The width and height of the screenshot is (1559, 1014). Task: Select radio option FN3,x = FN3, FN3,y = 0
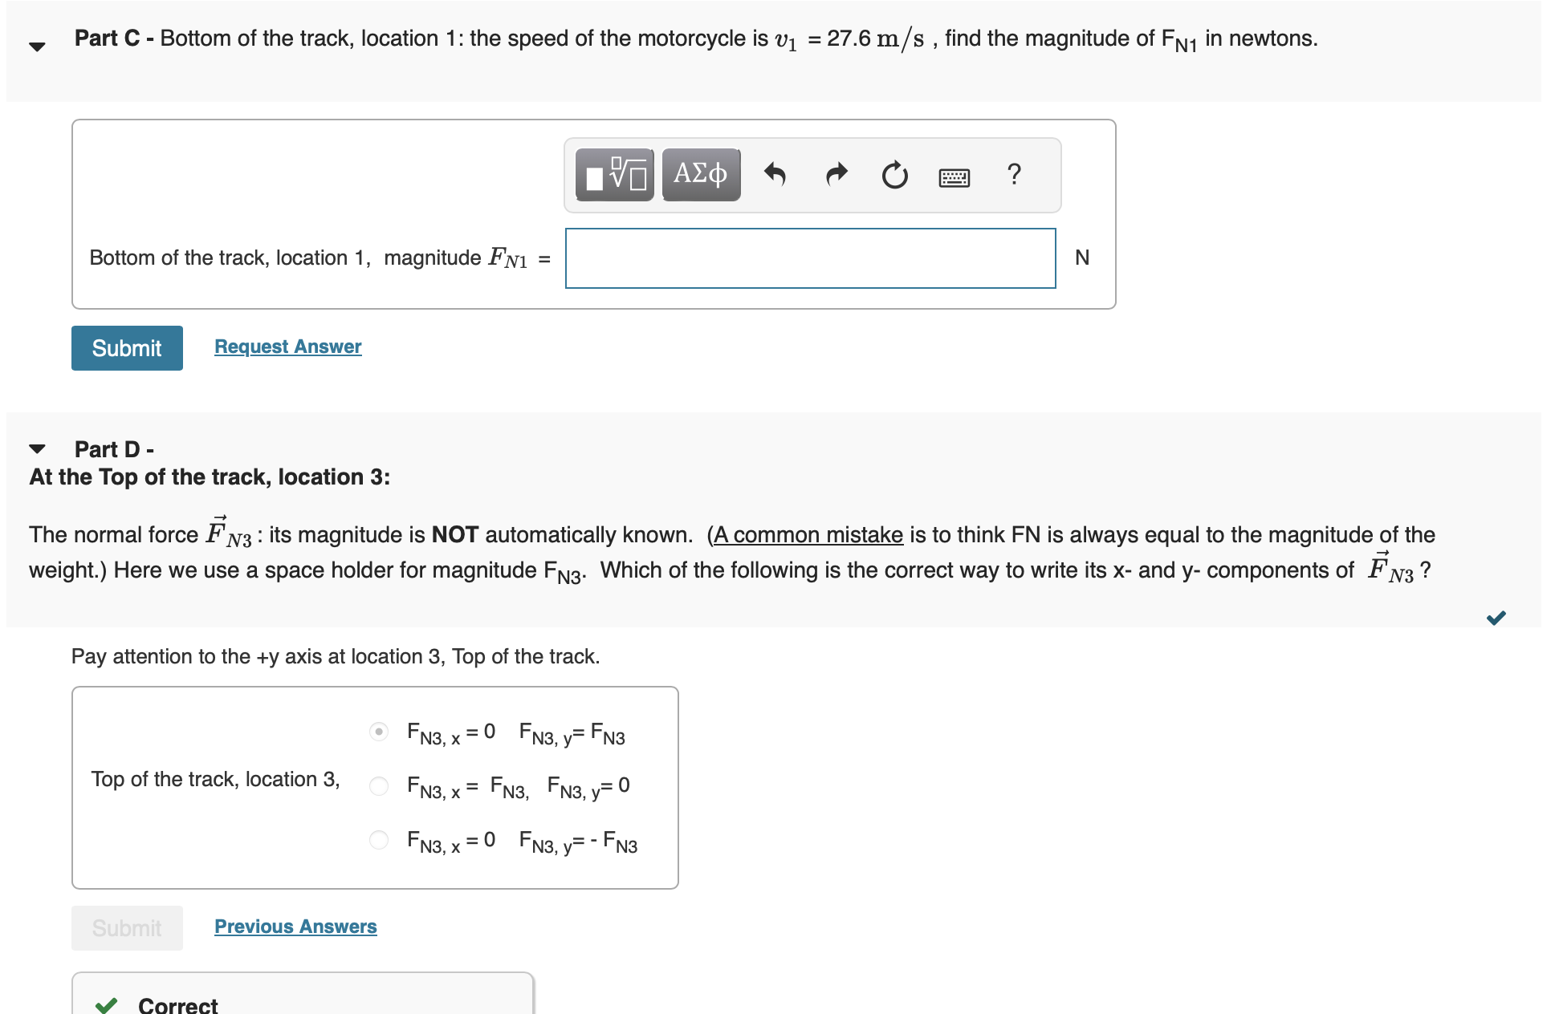[377, 785]
